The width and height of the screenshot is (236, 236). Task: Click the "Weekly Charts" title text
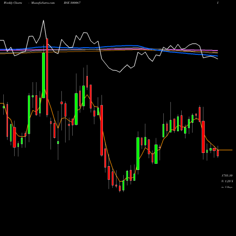pos(13,3)
